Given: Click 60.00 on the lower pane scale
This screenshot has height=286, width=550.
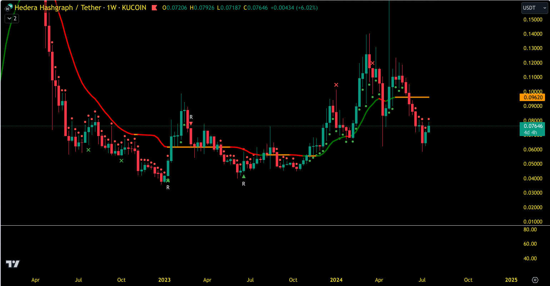Looking at the screenshot, I should point(530,244).
